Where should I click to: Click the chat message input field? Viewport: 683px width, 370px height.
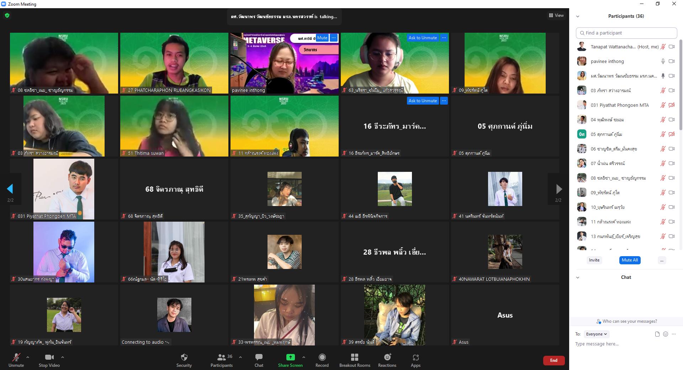tap(626, 344)
